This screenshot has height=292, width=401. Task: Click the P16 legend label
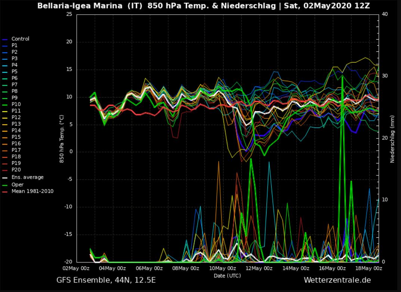pos(16,144)
